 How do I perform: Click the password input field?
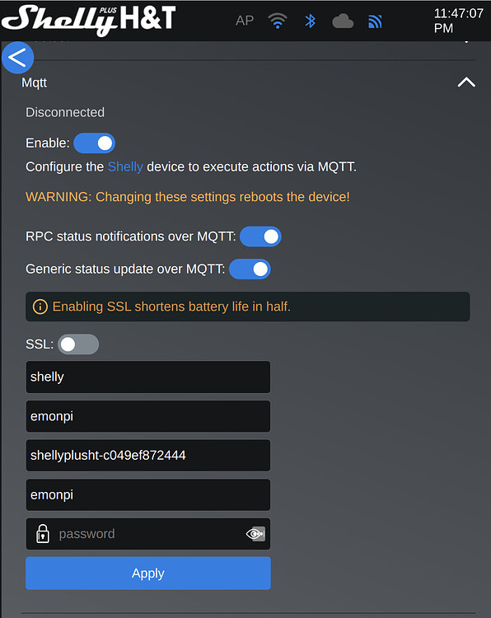[148, 534]
